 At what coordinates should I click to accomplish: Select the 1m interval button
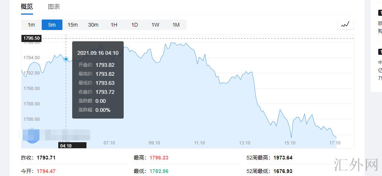[x=31, y=25]
